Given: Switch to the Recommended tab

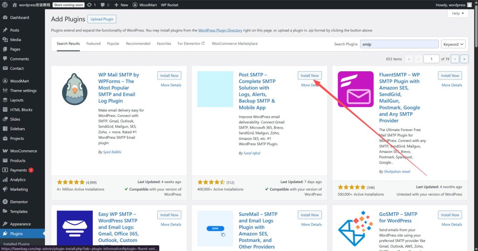Looking at the screenshot, I should tap(138, 44).
